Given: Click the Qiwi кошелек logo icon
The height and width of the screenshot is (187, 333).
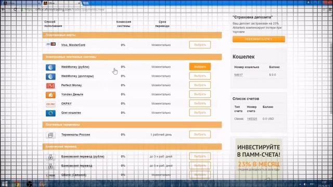Looking at the screenshot, I should tap(50, 113).
